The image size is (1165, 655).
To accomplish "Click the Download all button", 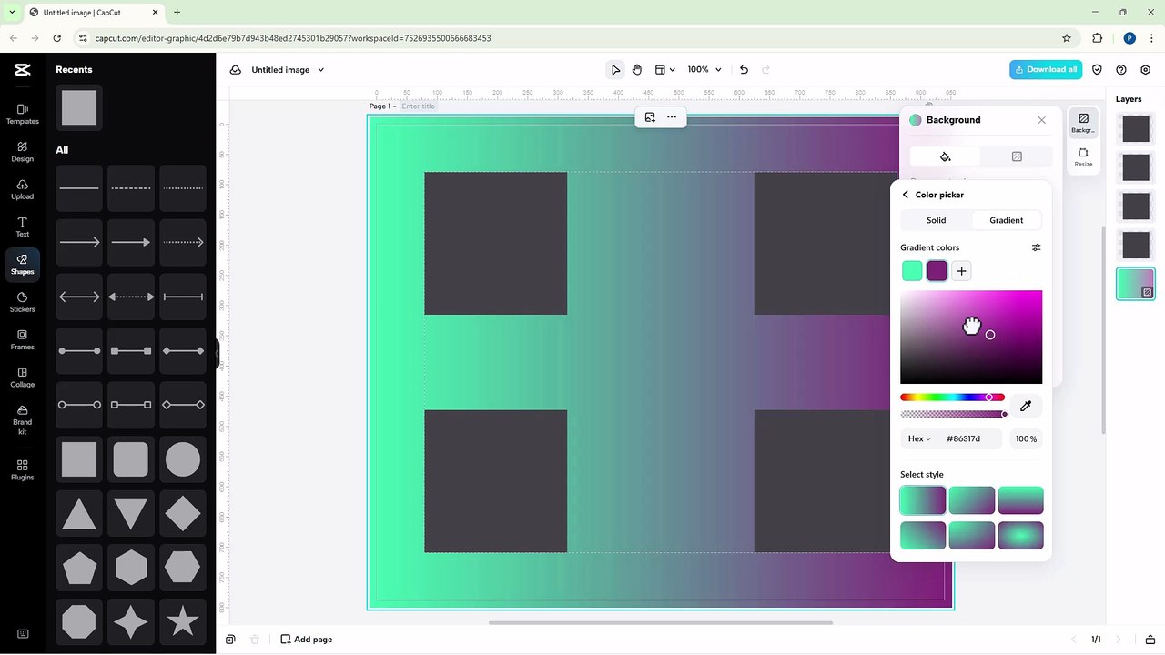I will [1046, 70].
